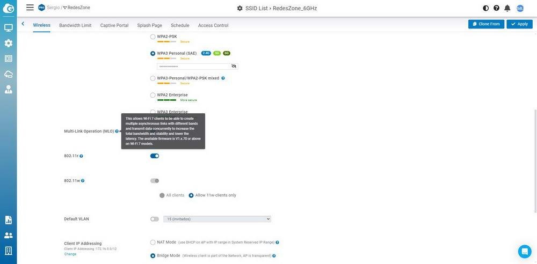Screen dimensions: 537x264
Task: Switch to the Captive Portal tab
Action: tap(114, 25)
